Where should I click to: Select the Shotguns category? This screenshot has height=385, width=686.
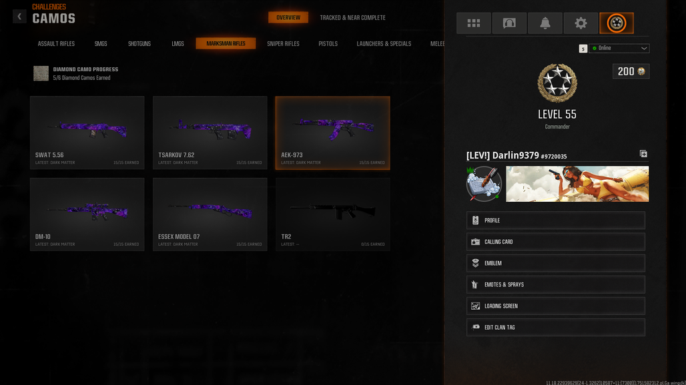[139, 44]
